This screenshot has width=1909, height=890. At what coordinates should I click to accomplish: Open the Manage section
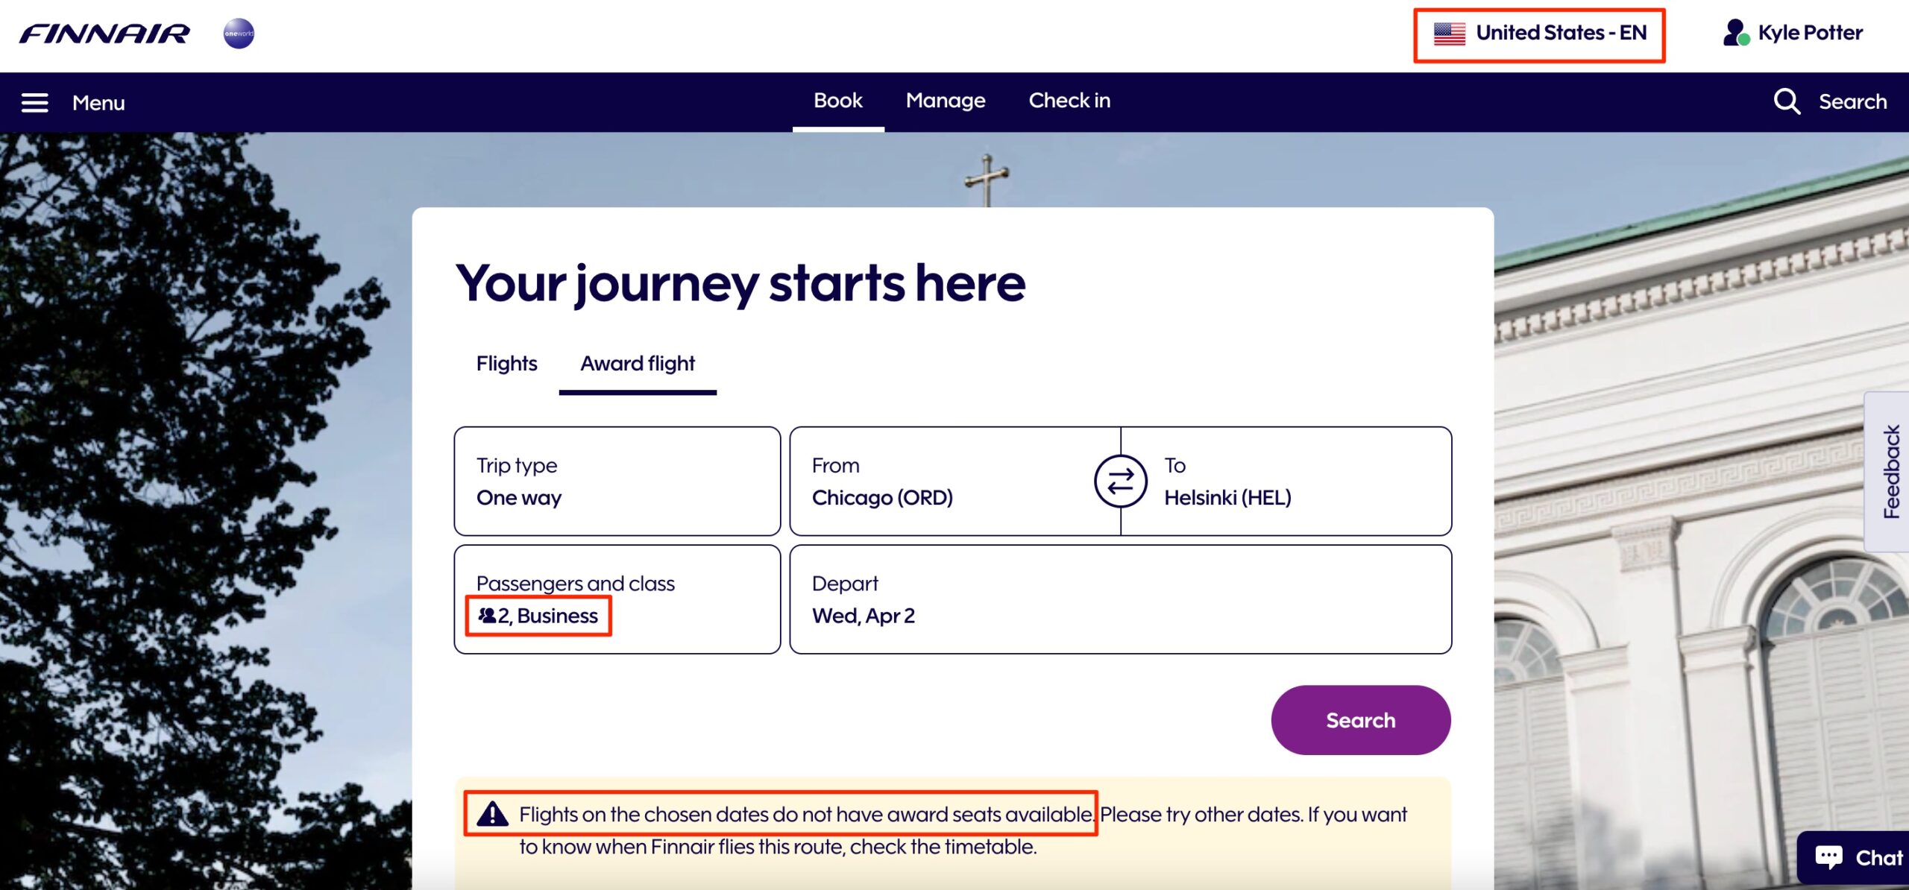click(x=946, y=101)
